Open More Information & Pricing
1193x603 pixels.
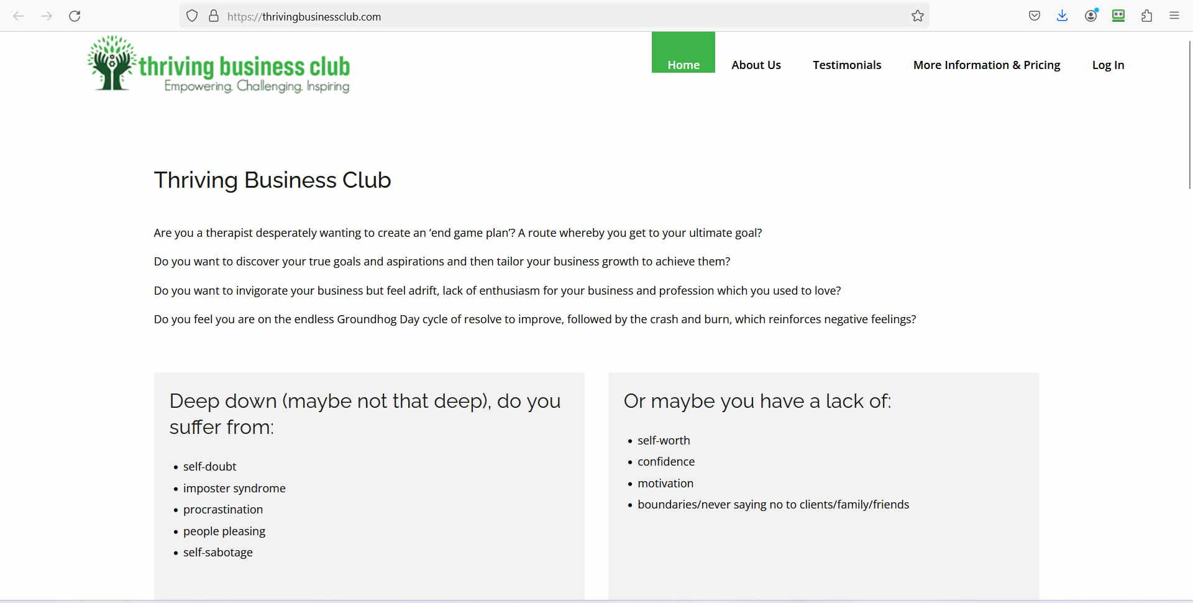pos(987,65)
